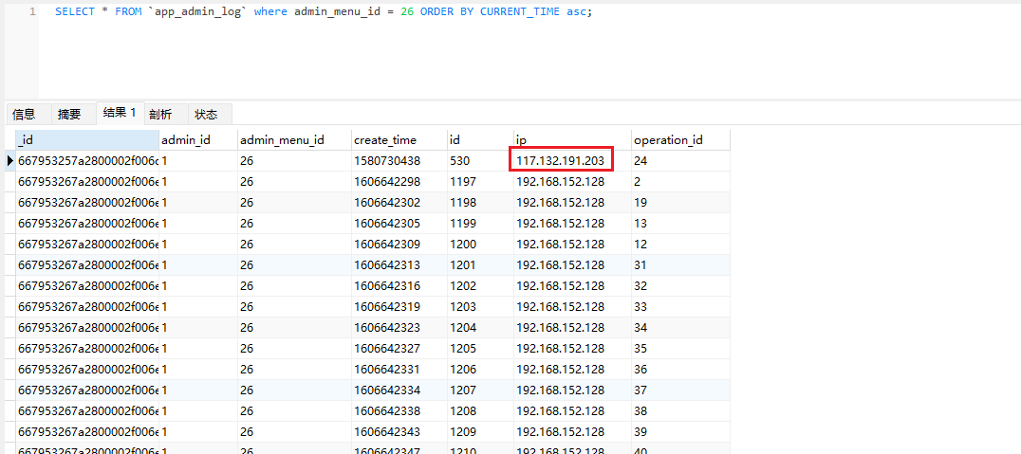Select IP cell in row with id 1203
Screen dimensions: 1021x454
(x=572, y=306)
